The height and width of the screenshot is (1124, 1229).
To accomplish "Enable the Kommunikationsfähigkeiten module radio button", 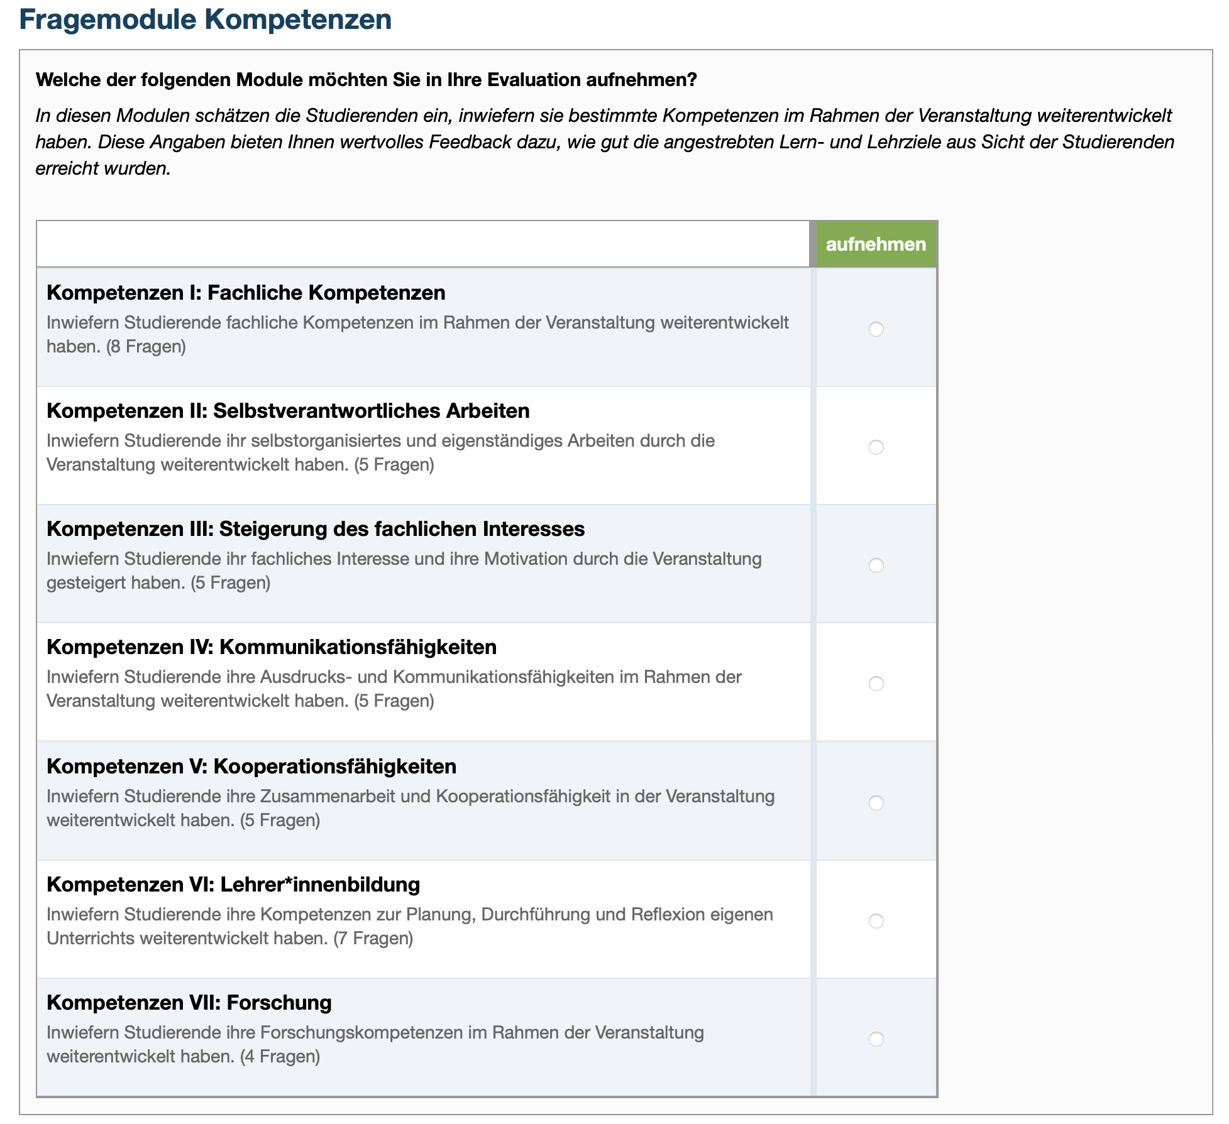I will (x=876, y=684).
